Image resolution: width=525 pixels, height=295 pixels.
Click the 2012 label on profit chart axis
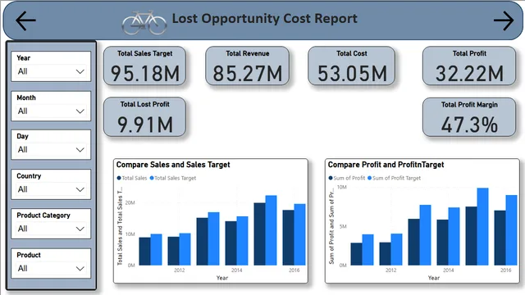(390, 270)
